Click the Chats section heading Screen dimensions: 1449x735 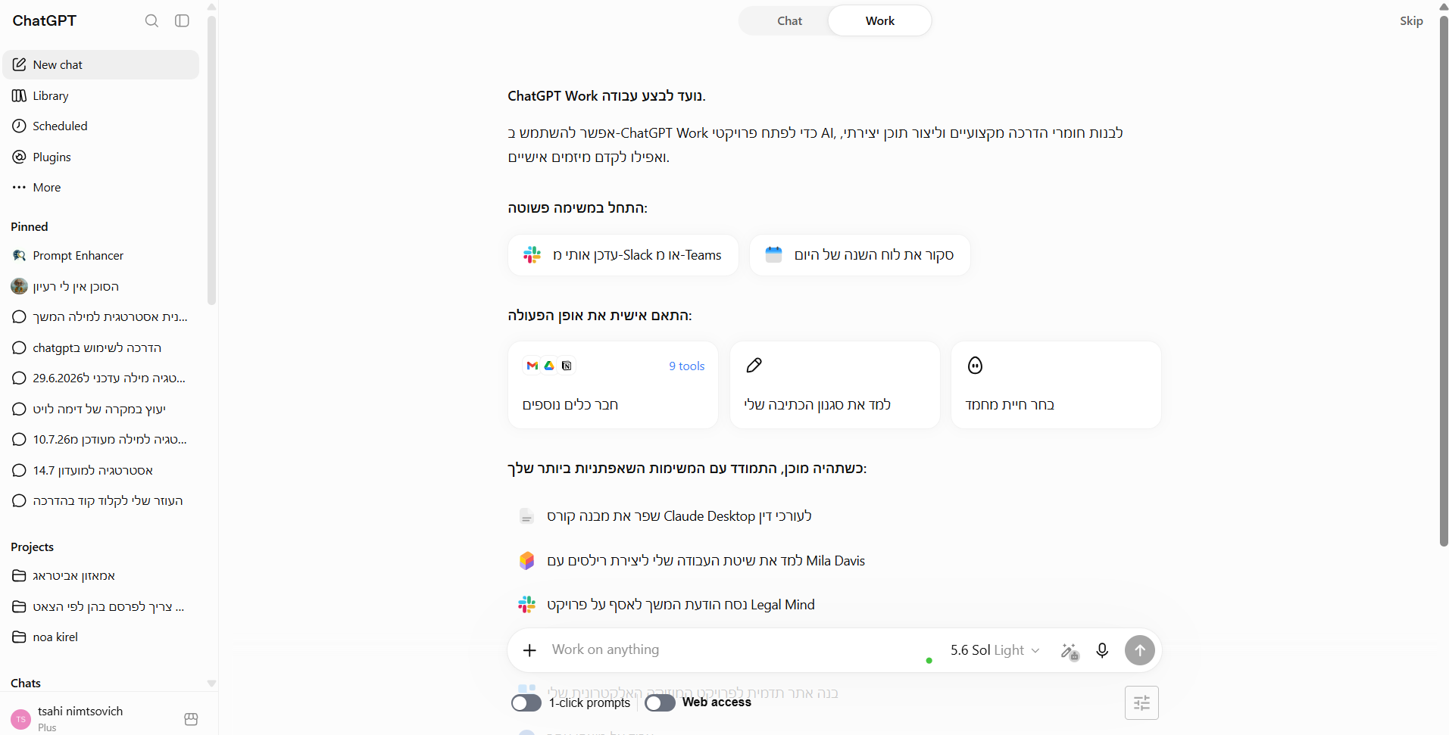(x=26, y=684)
